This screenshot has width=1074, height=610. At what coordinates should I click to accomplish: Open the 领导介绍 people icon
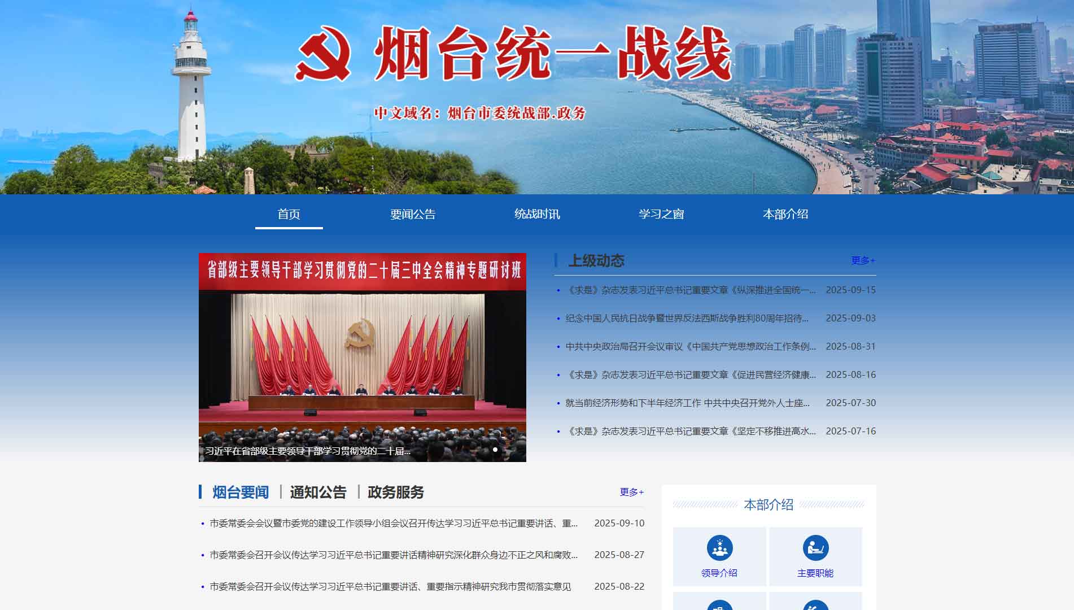coord(719,548)
